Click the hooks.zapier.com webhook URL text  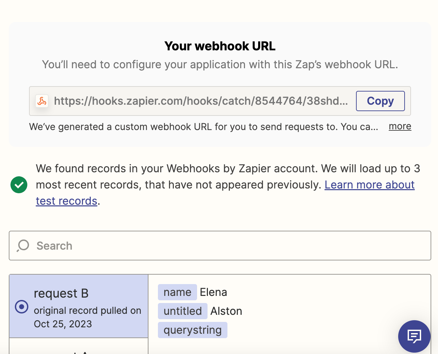pos(201,101)
